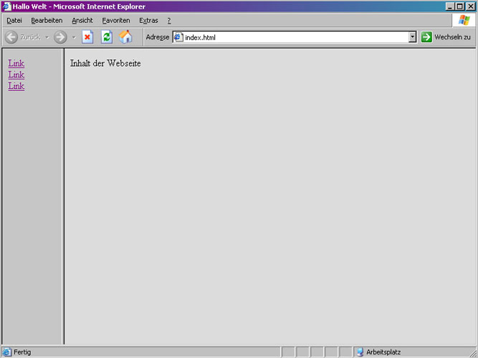This screenshot has height=358, width=478.
Task: Click the Adresse label
Action: point(157,37)
